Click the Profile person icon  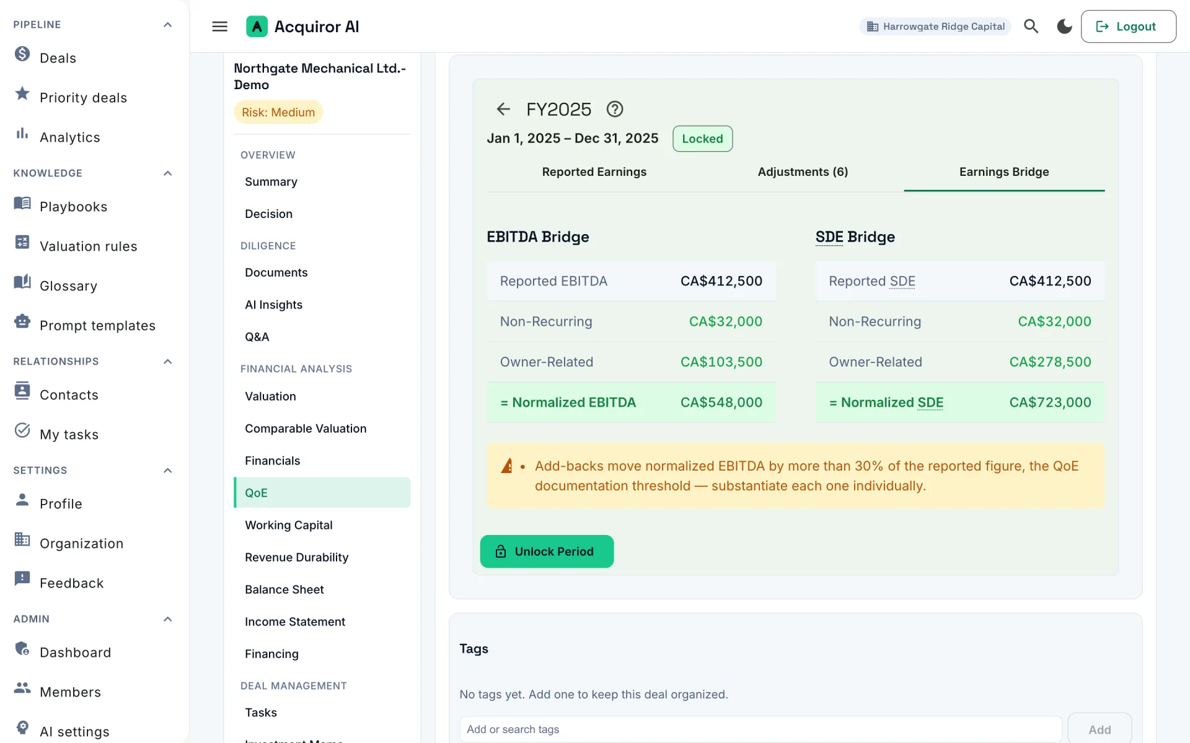point(22,500)
